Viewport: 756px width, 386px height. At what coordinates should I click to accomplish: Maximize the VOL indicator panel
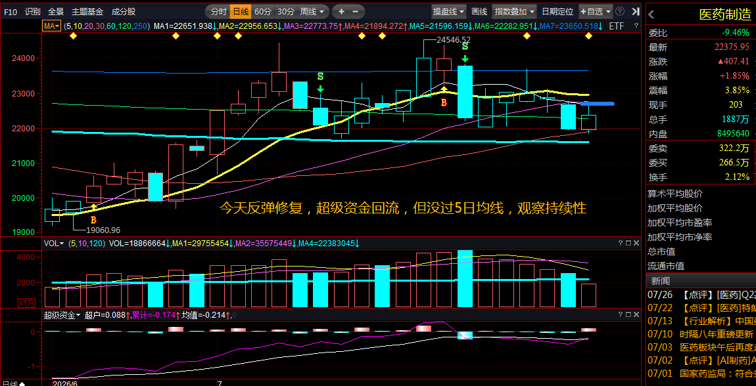(628, 244)
